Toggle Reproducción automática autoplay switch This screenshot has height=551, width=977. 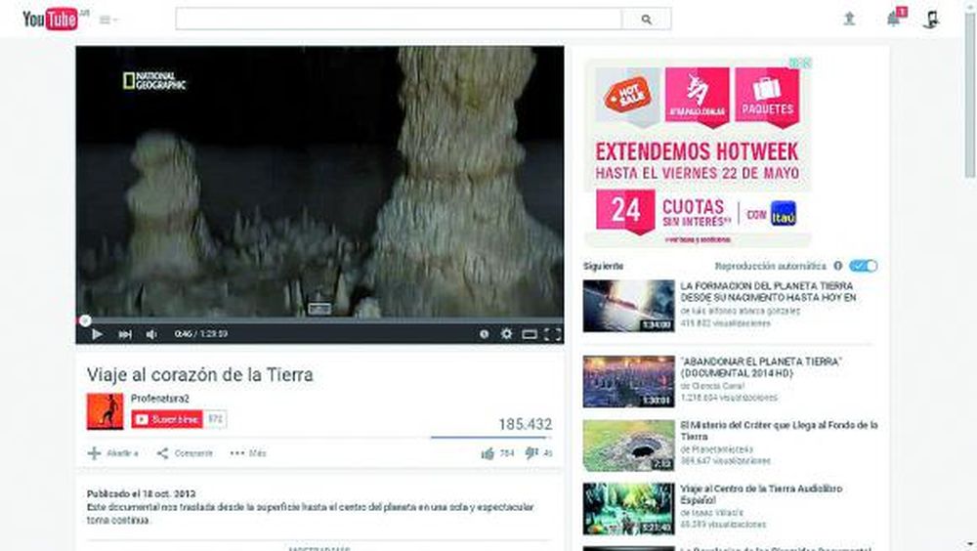pos(864,266)
